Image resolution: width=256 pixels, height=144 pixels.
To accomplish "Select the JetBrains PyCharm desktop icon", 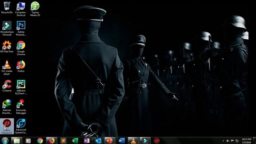I will click(21, 87).
